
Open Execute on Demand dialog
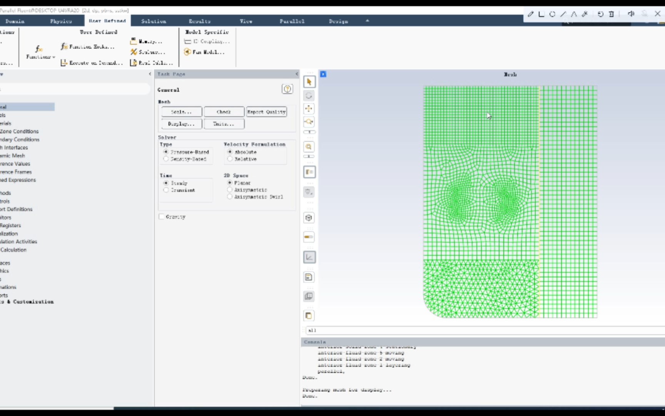(92, 63)
